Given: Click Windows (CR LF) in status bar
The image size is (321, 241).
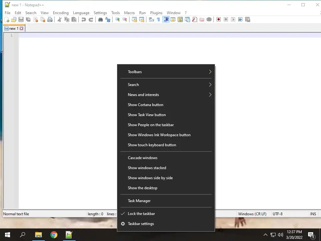Looking at the screenshot, I should click(252, 214).
